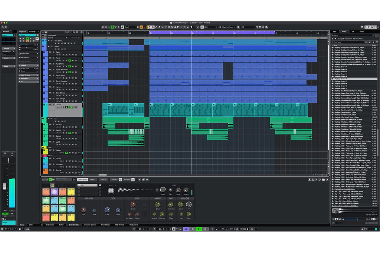
Task: Open the track search magnifier icon
Action: [81, 32]
